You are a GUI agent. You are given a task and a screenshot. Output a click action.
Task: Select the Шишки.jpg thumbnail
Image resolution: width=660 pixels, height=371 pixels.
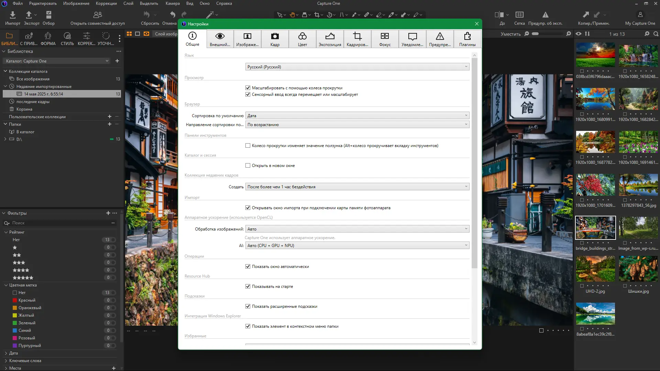click(x=638, y=269)
